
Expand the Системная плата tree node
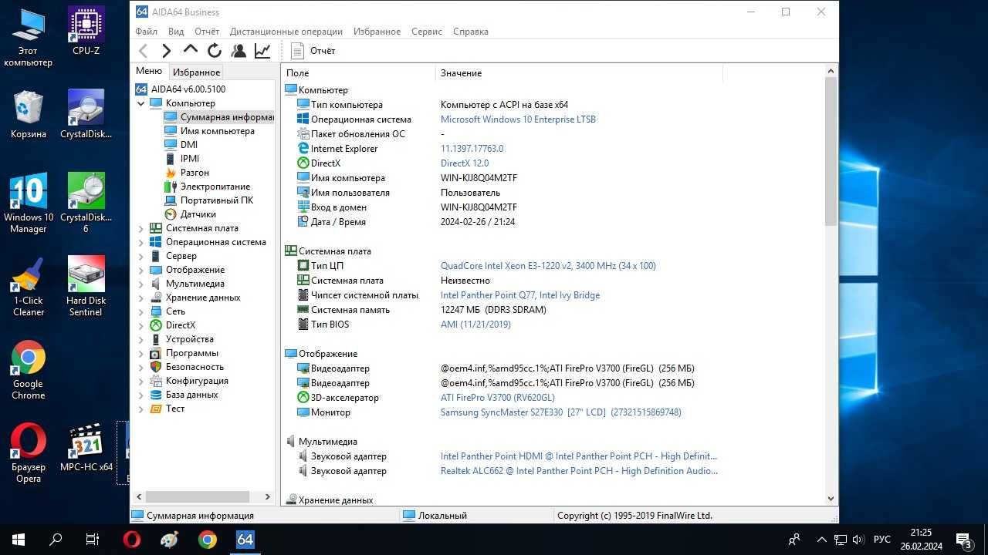coord(141,228)
